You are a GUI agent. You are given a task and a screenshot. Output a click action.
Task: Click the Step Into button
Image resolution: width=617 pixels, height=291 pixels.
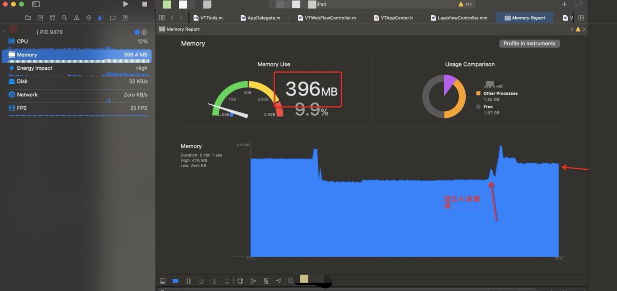coord(214,281)
